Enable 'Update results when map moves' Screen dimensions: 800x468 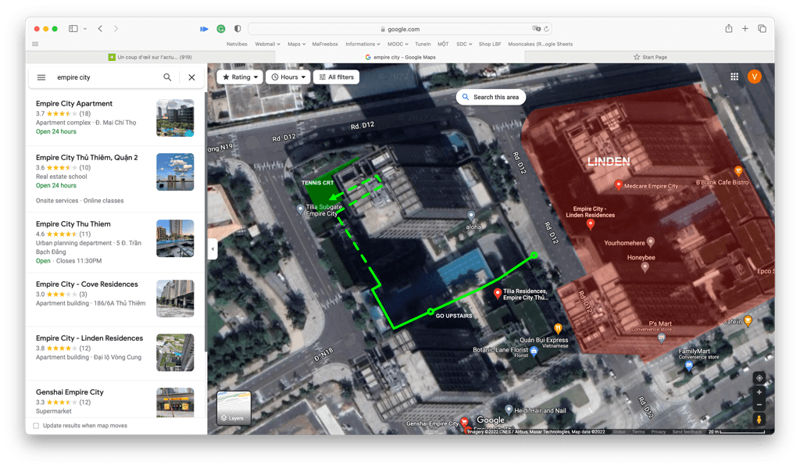36,426
